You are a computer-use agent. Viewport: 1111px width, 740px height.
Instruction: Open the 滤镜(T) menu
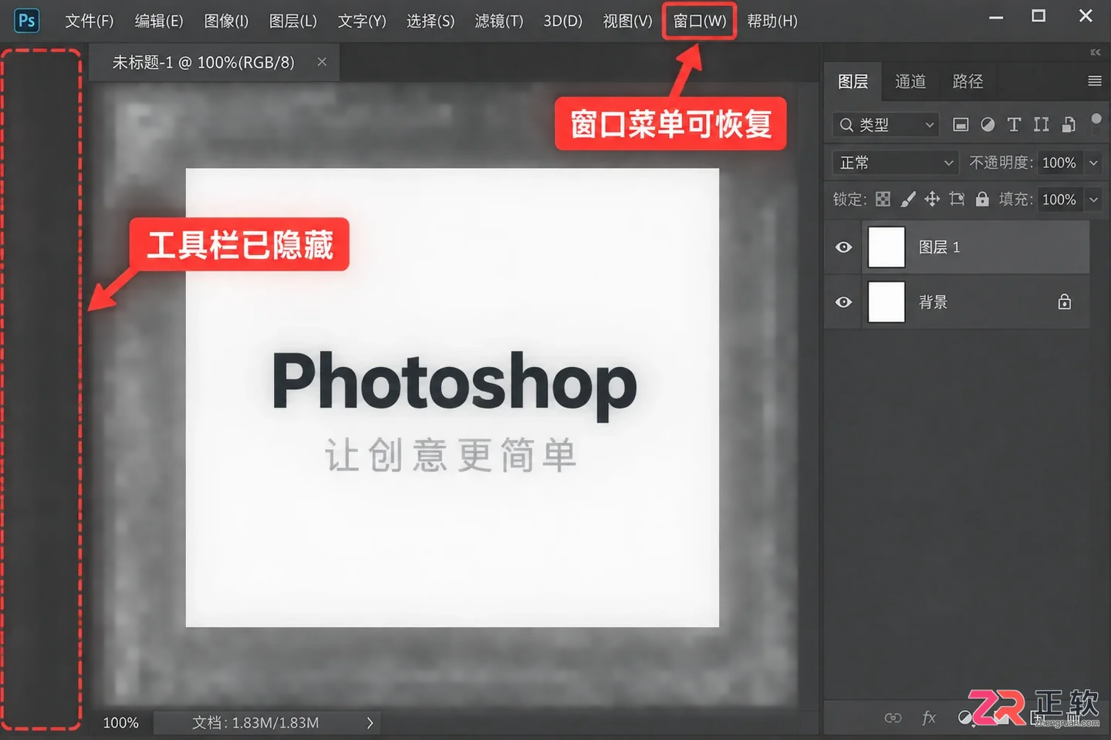[499, 21]
